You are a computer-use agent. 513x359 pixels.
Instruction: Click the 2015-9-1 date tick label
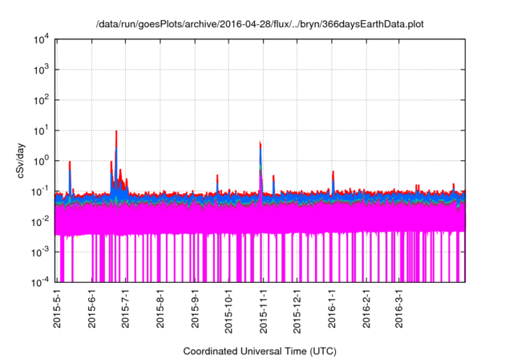(195, 309)
